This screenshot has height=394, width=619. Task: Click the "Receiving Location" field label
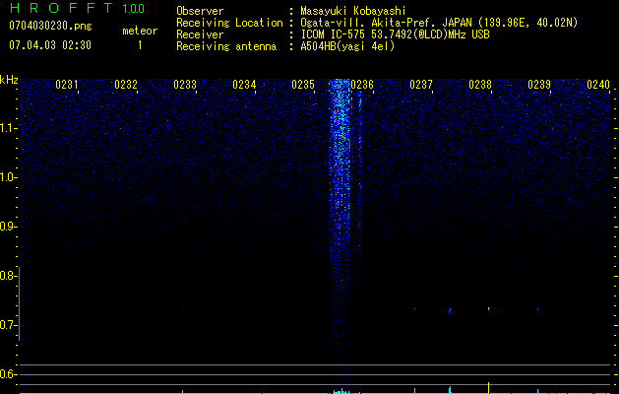229,23
